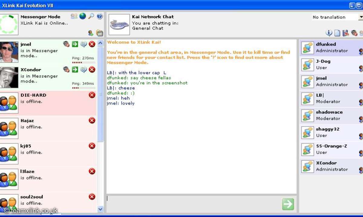Click 'Ping: 349ms' label for XCondor

click(83, 83)
